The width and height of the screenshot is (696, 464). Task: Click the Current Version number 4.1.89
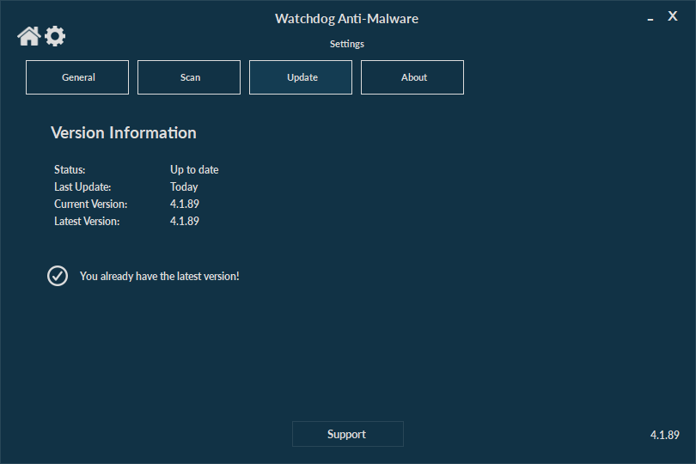click(185, 204)
